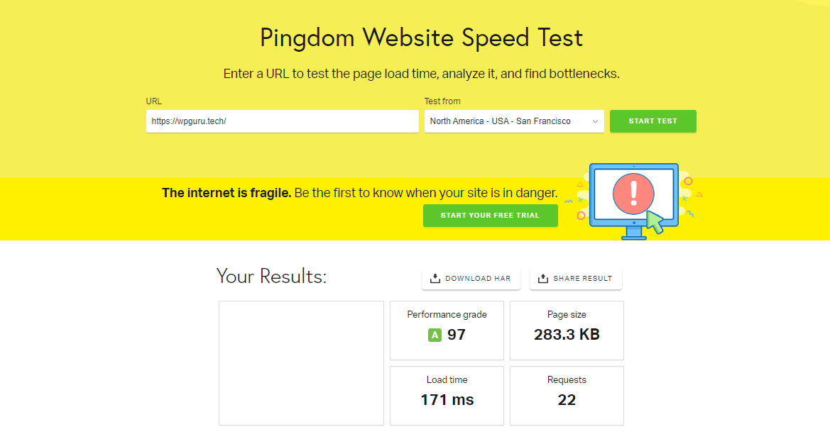Click the Download HAR button label

[478, 279]
